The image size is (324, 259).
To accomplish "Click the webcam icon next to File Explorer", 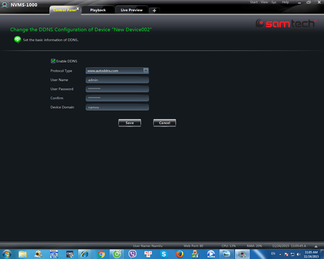I will click(38, 254).
